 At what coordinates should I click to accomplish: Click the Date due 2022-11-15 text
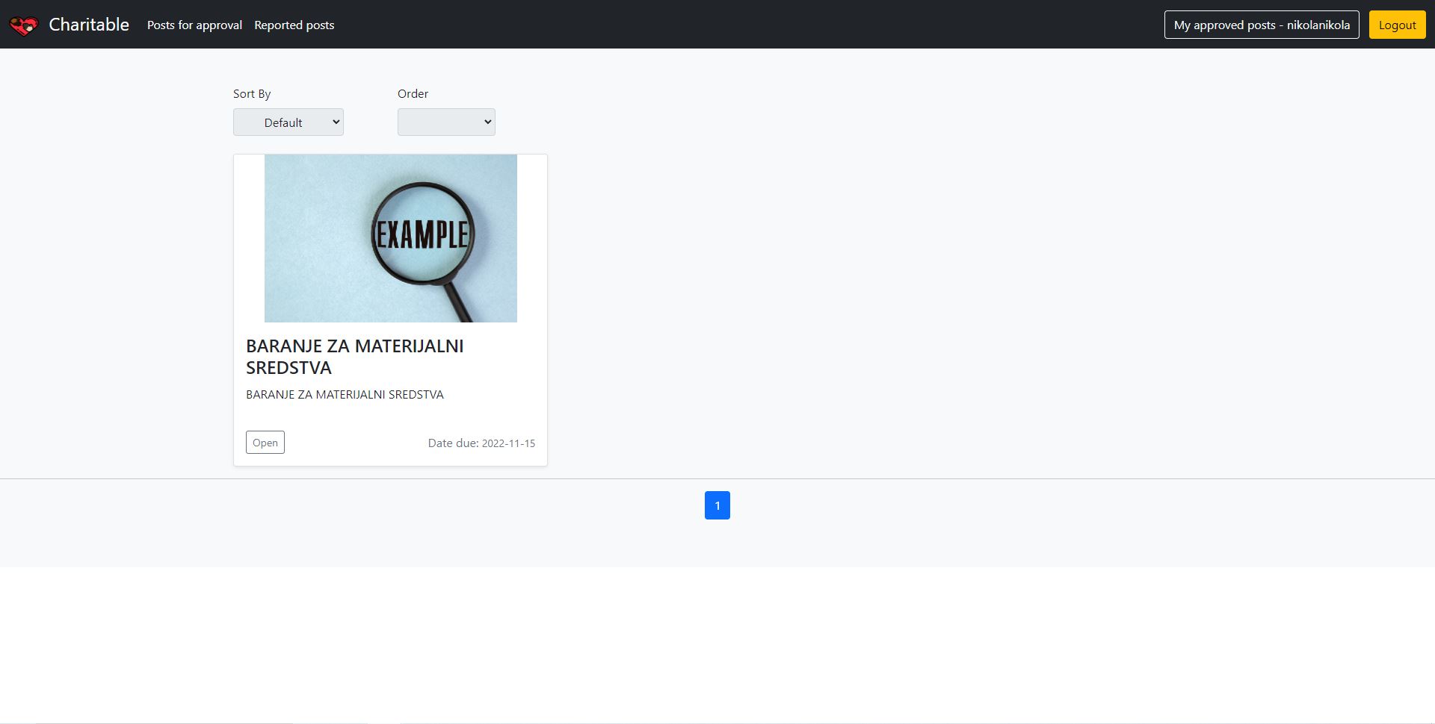481,443
